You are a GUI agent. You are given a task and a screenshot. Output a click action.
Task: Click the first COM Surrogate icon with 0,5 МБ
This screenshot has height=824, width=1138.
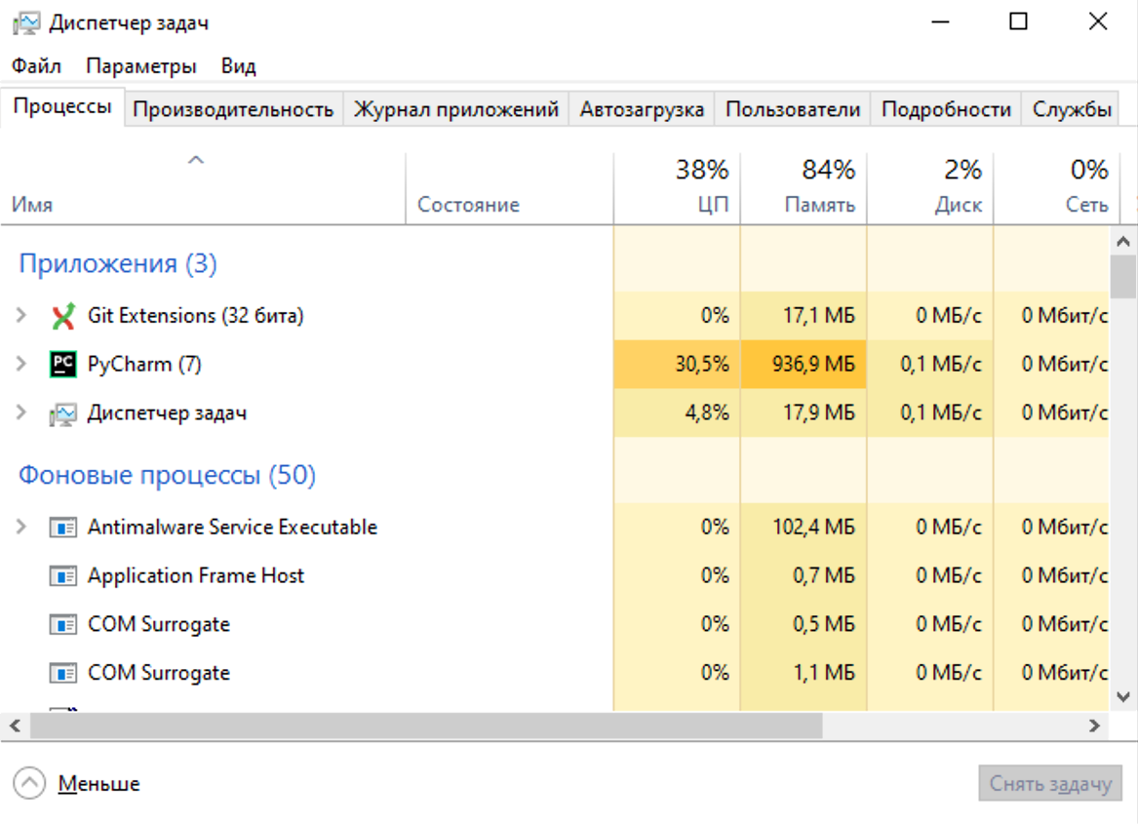tap(63, 624)
